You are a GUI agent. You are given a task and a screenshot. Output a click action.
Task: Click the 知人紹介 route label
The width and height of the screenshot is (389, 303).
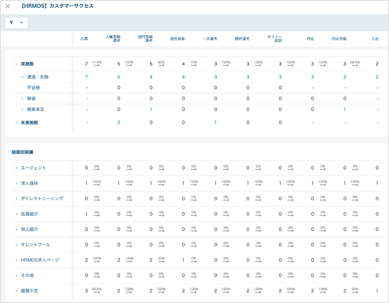coord(29,229)
